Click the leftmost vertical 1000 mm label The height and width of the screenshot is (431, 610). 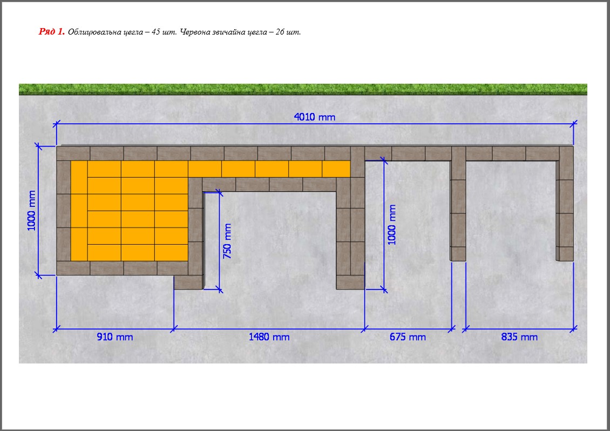(x=32, y=211)
